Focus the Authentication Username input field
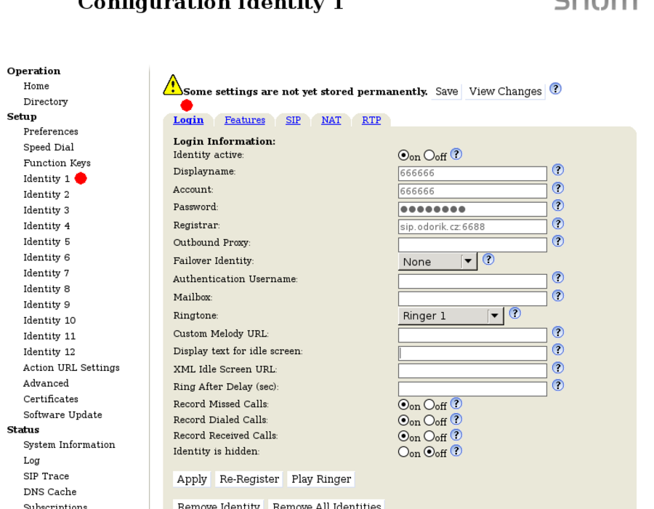This screenshot has width=654, height=509. coord(472,281)
